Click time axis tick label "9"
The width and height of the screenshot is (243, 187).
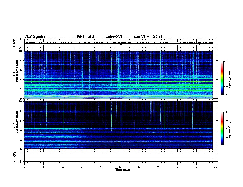point(196,167)
